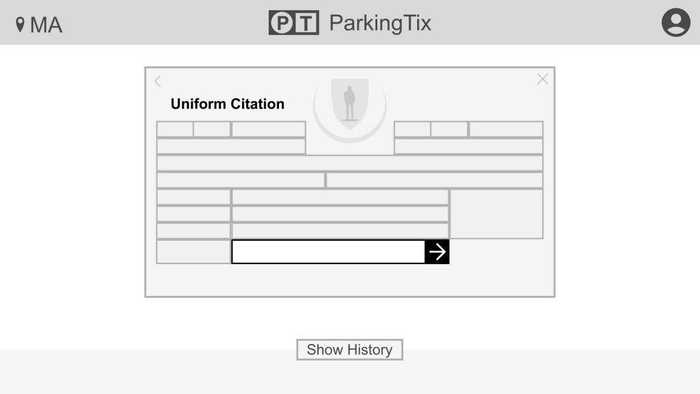Image resolution: width=700 pixels, height=394 pixels.
Task: Click the ParkingTix title text
Action: coord(380,23)
